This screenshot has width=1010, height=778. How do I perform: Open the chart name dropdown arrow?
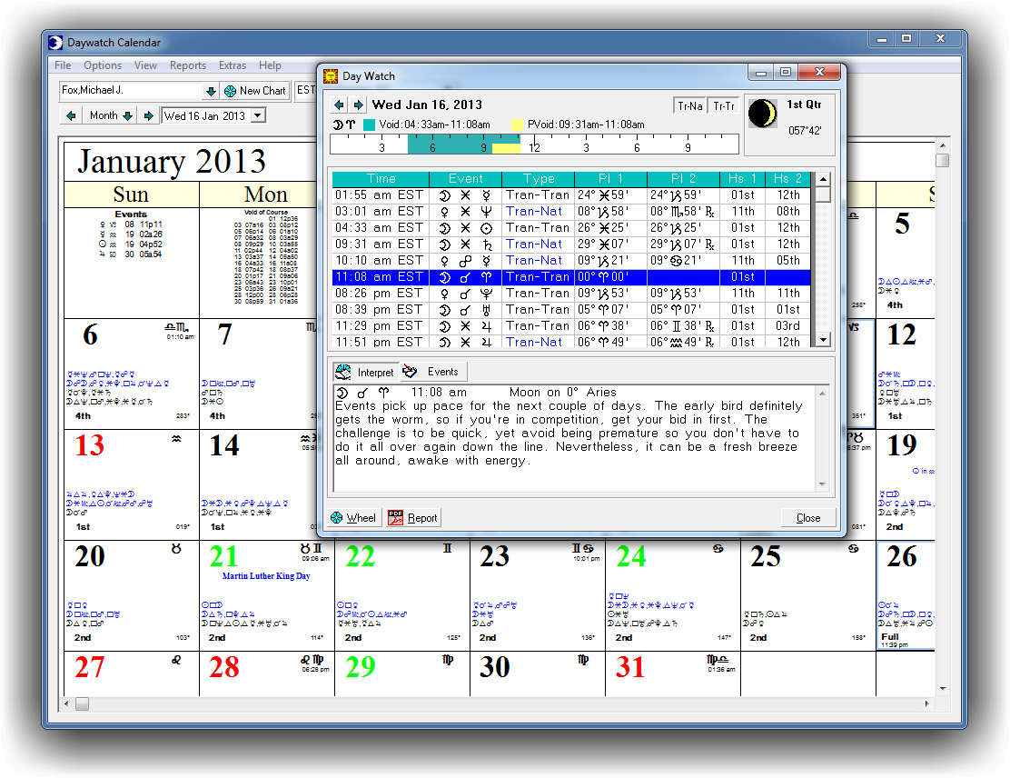(x=211, y=91)
